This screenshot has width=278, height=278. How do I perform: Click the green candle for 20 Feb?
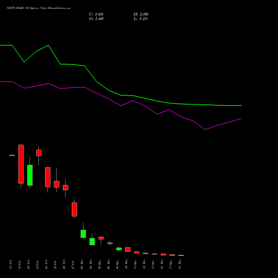coord(30,175)
